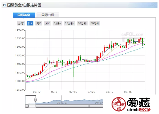Select the 月K chart period

pos(47,23)
